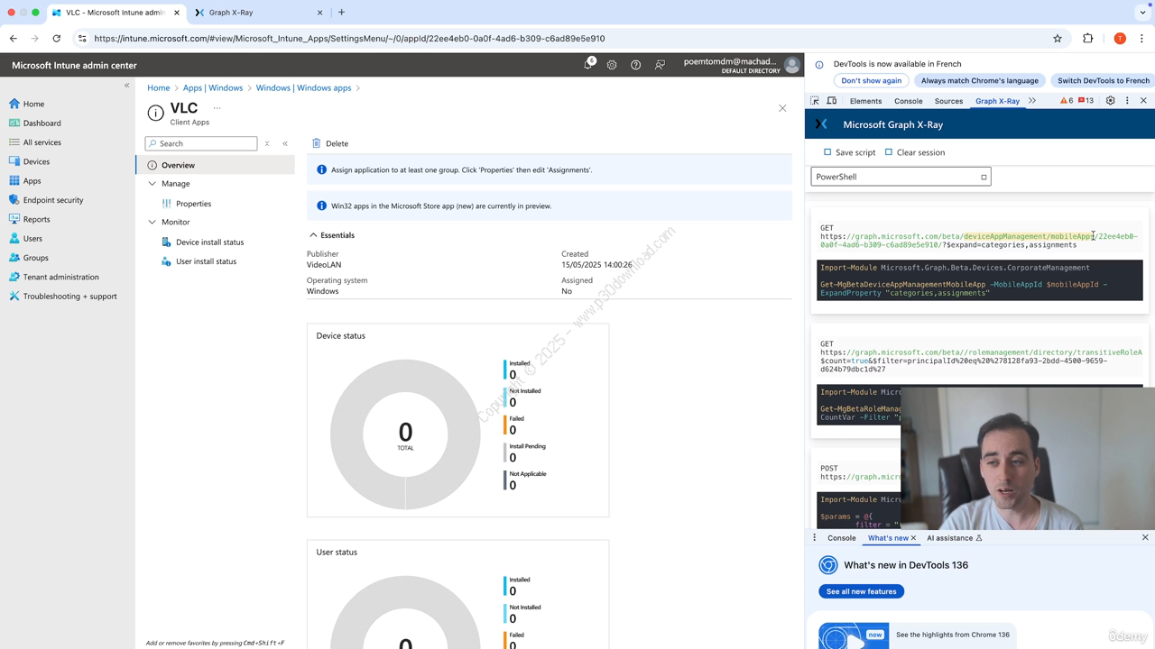Switch to the Elements tab
This screenshot has height=649, width=1155.
tap(865, 101)
